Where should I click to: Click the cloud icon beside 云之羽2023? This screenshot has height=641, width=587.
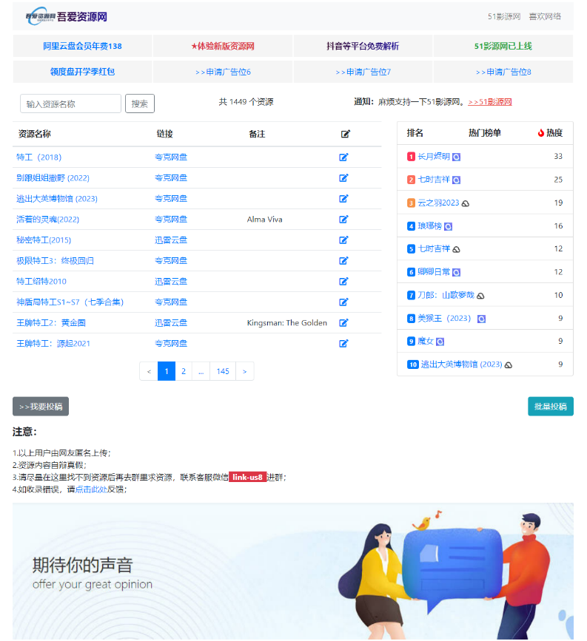[x=466, y=203]
